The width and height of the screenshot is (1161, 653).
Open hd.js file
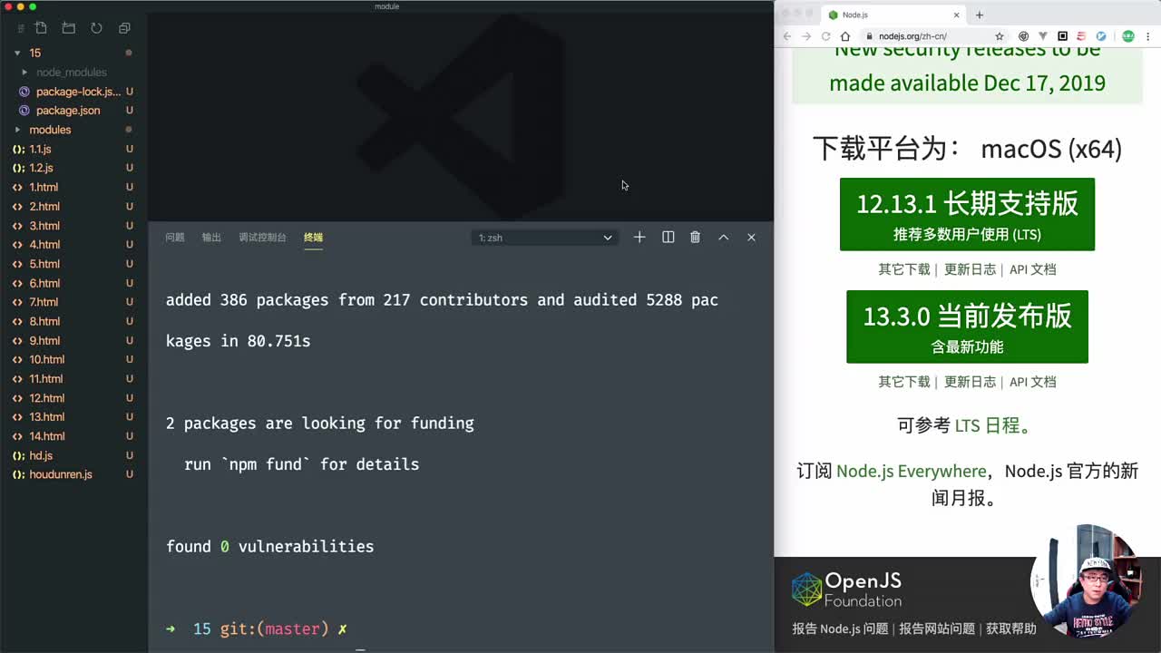tap(74, 455)
